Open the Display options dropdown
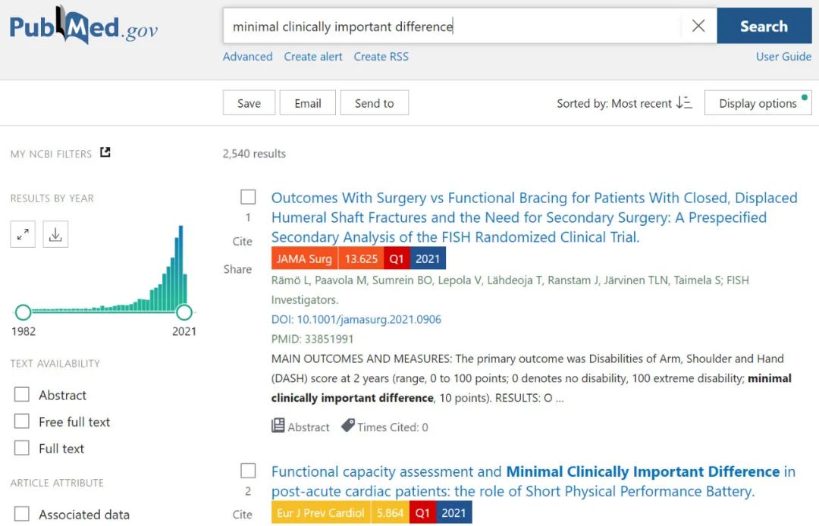 tap(758, 103)
